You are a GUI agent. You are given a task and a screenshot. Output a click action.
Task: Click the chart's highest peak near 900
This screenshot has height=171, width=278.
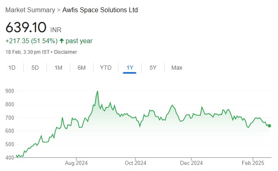[x=98, y=91]
